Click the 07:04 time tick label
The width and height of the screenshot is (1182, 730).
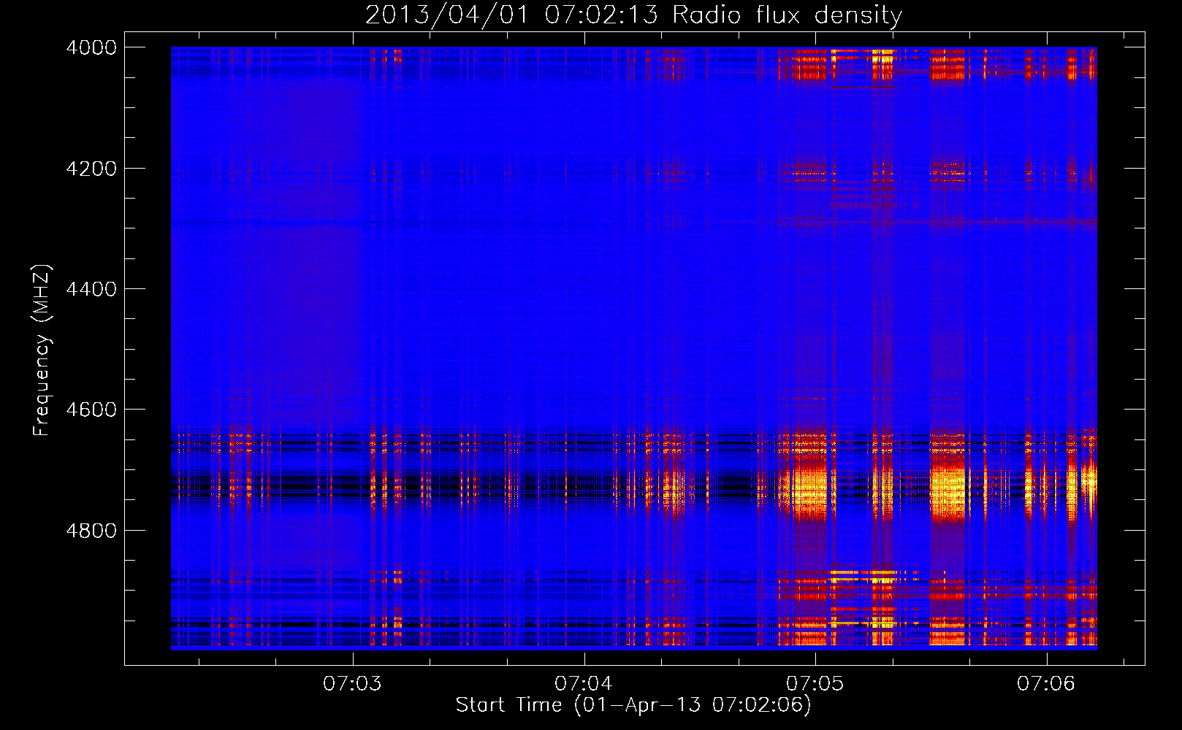584,684
